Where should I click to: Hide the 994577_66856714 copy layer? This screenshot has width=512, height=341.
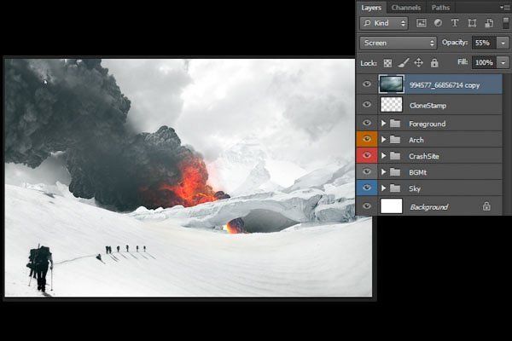tap(367, 84)
